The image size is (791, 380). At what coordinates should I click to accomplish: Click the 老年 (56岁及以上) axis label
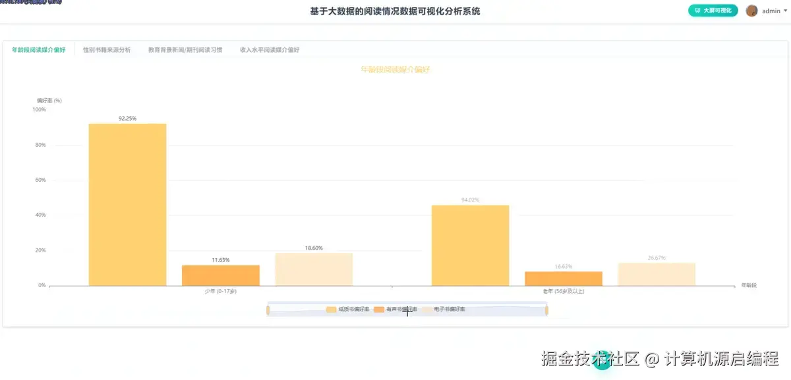pyautogui.click(x=564, y=291)
